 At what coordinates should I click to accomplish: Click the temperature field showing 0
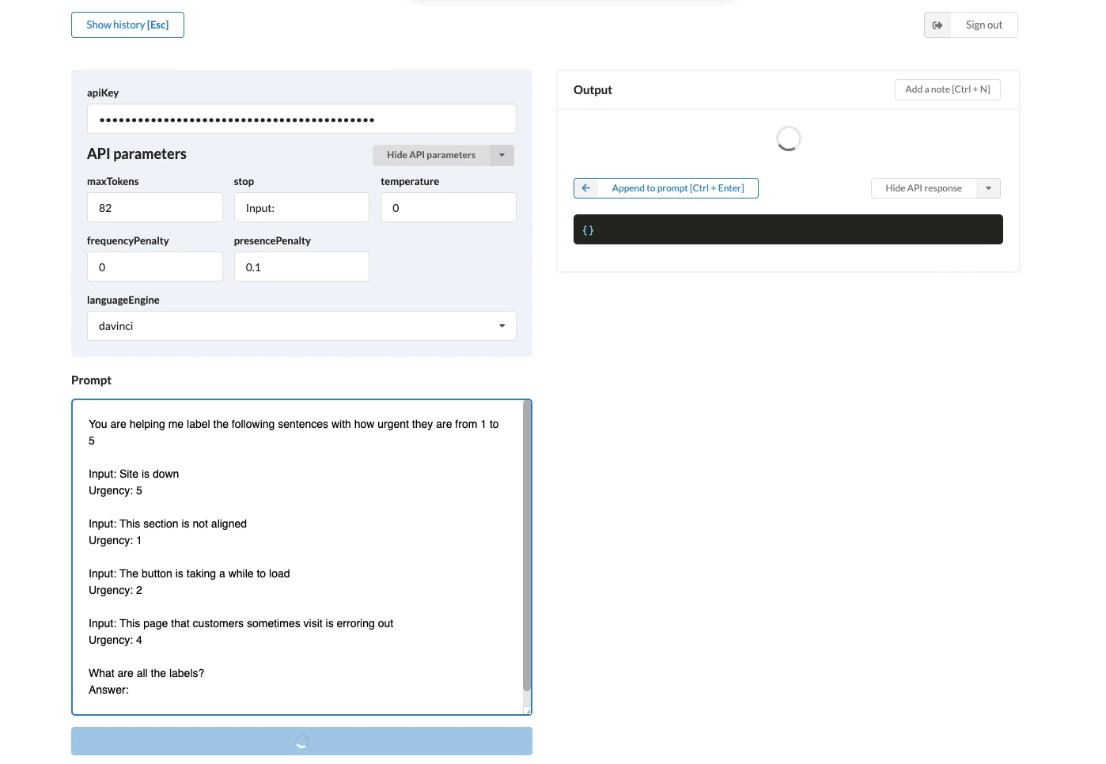pyautogui.click(x=449, y=207)
